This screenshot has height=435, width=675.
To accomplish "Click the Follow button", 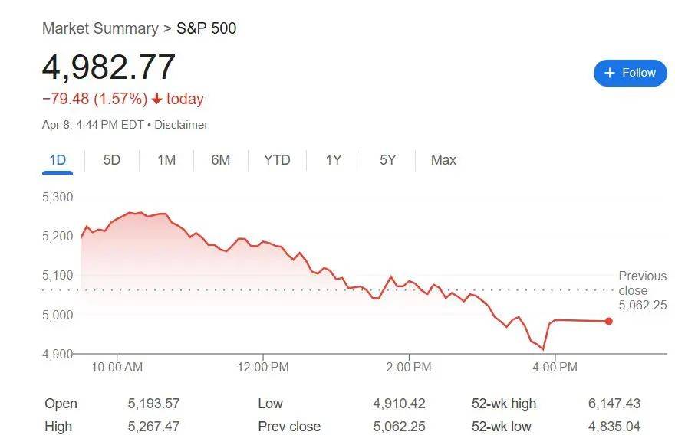I will pyautogui.click(x=630, y=73).
